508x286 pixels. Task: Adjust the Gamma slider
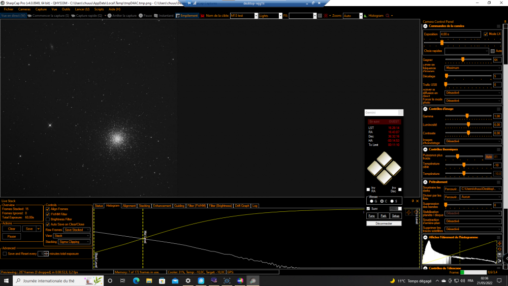click(467, 116)
